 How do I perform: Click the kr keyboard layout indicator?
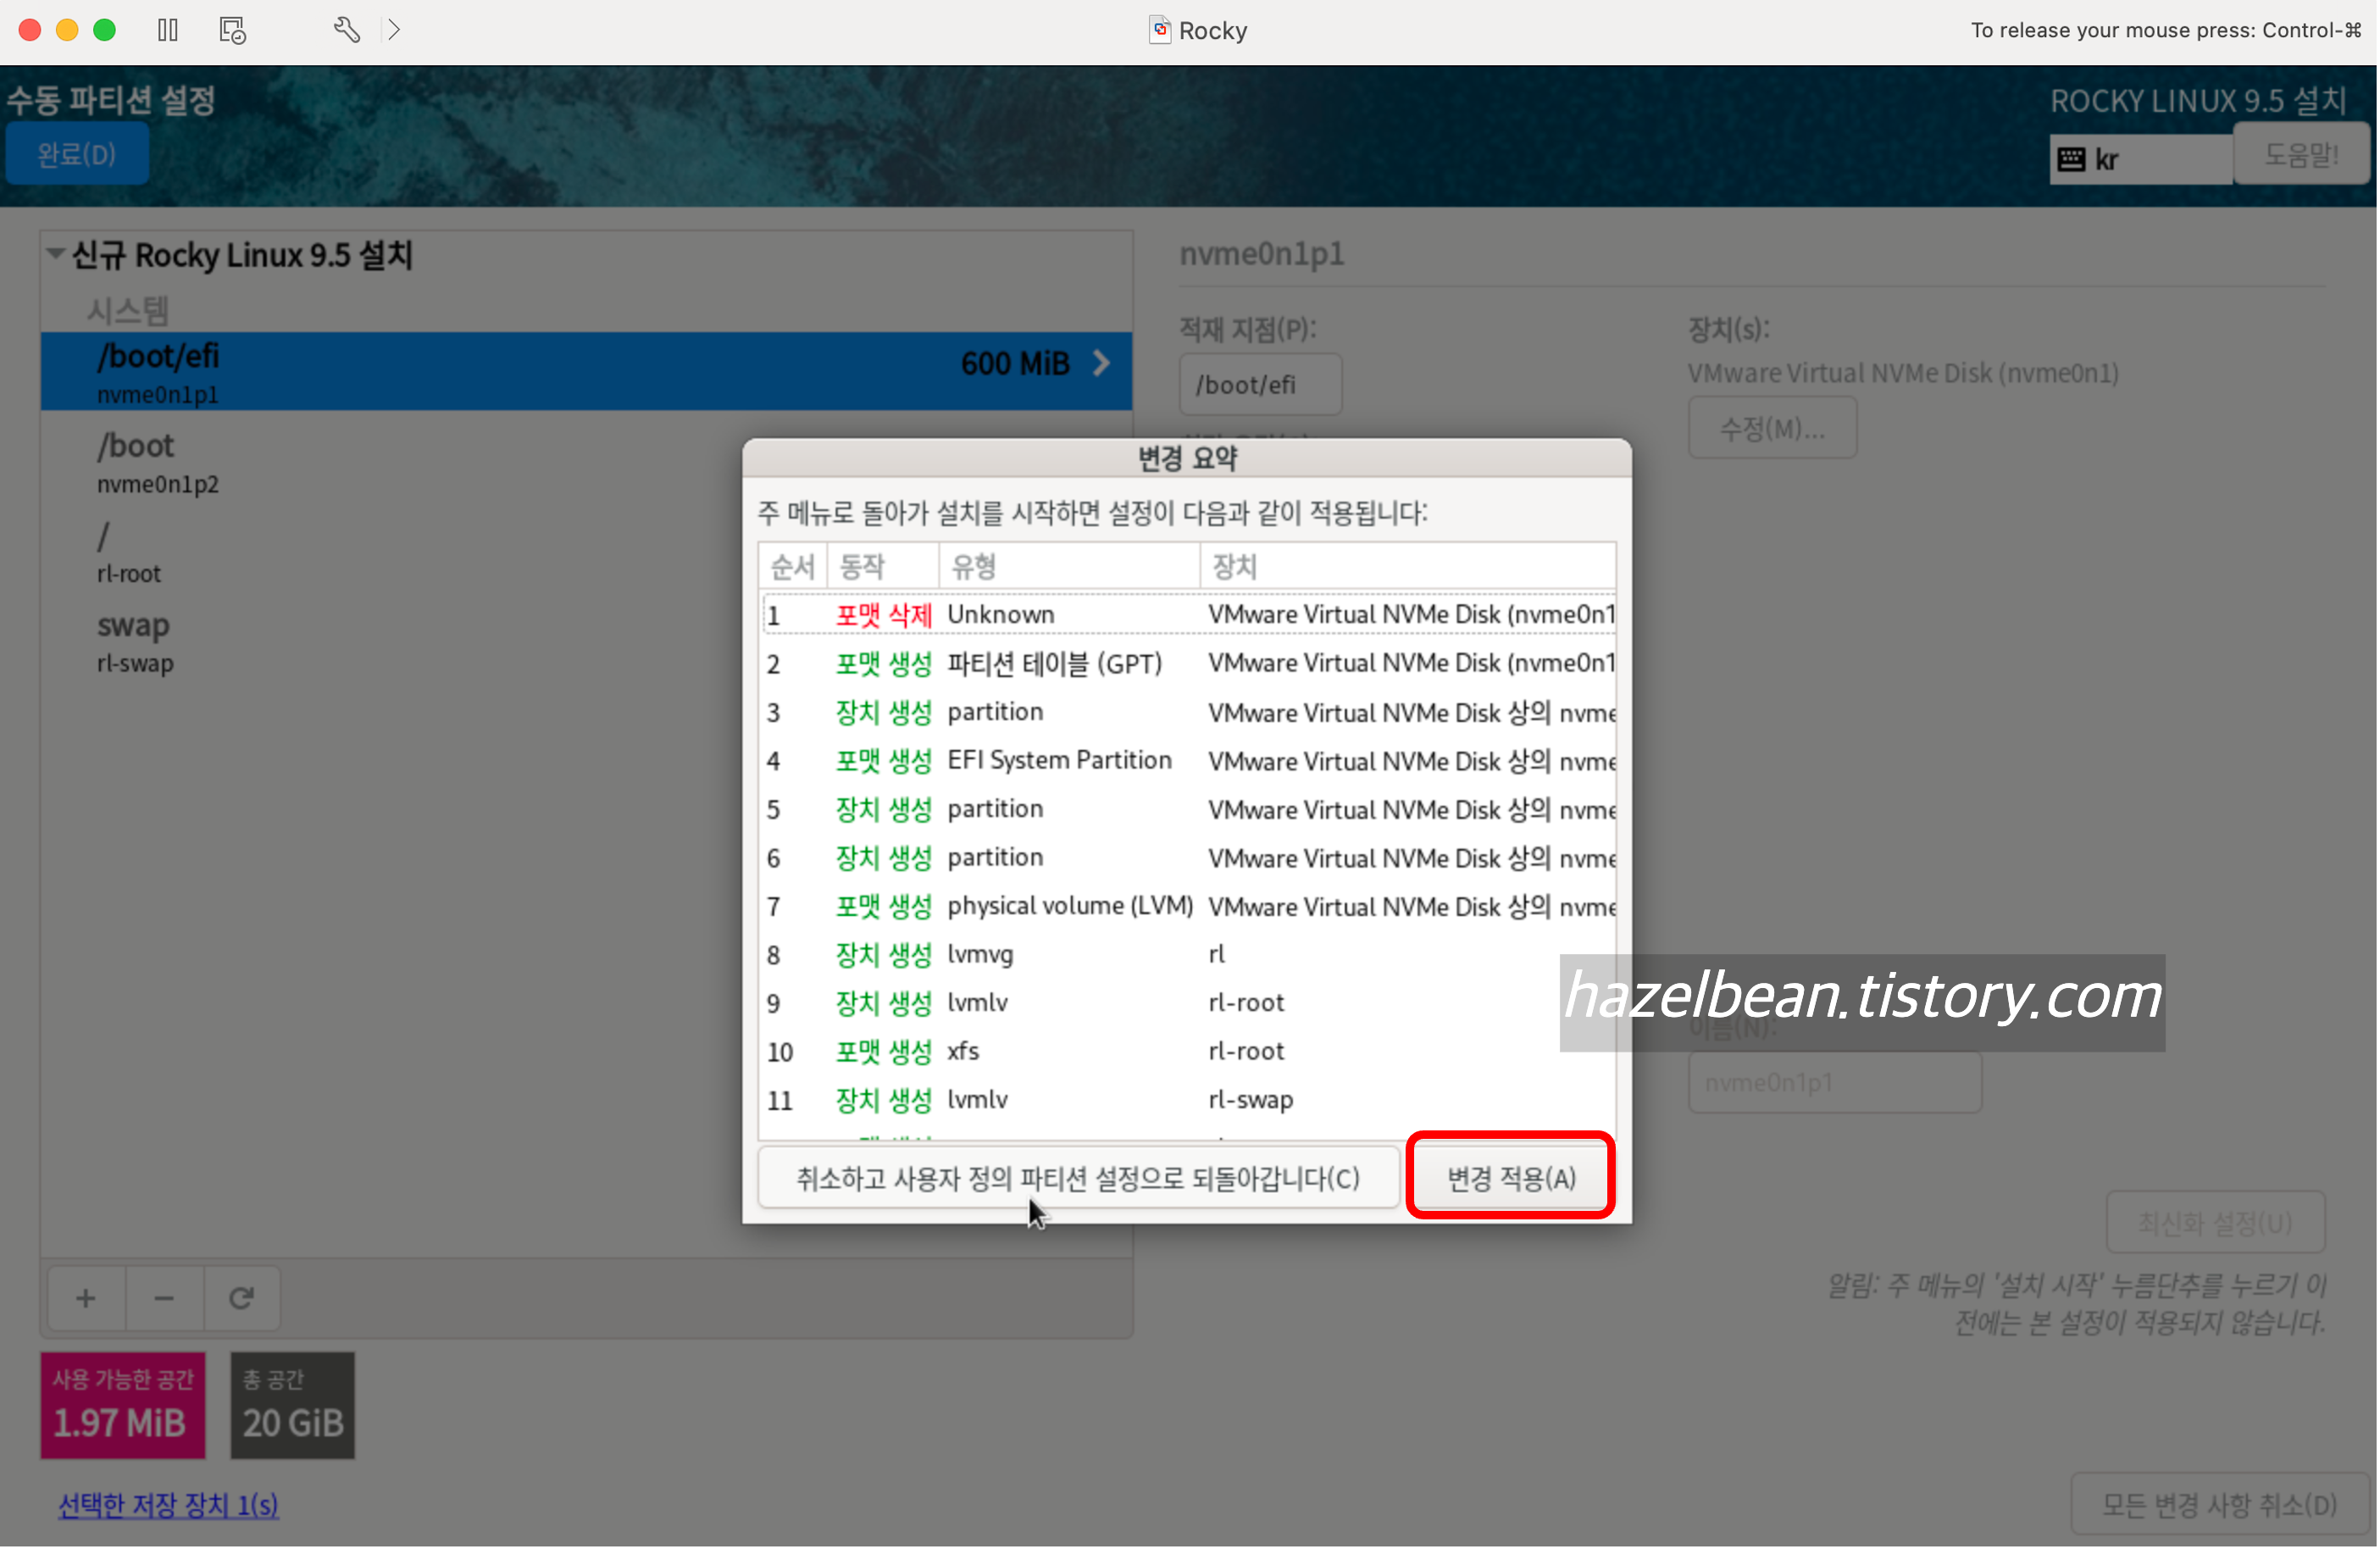pos(2141,159)
